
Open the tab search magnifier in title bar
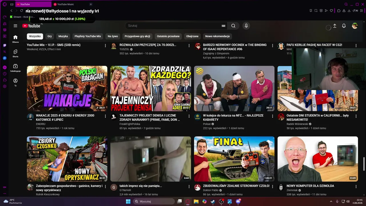click(346, 4)
